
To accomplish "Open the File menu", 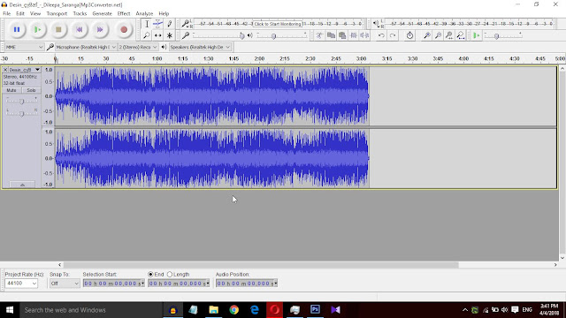I will pos(6,13).
